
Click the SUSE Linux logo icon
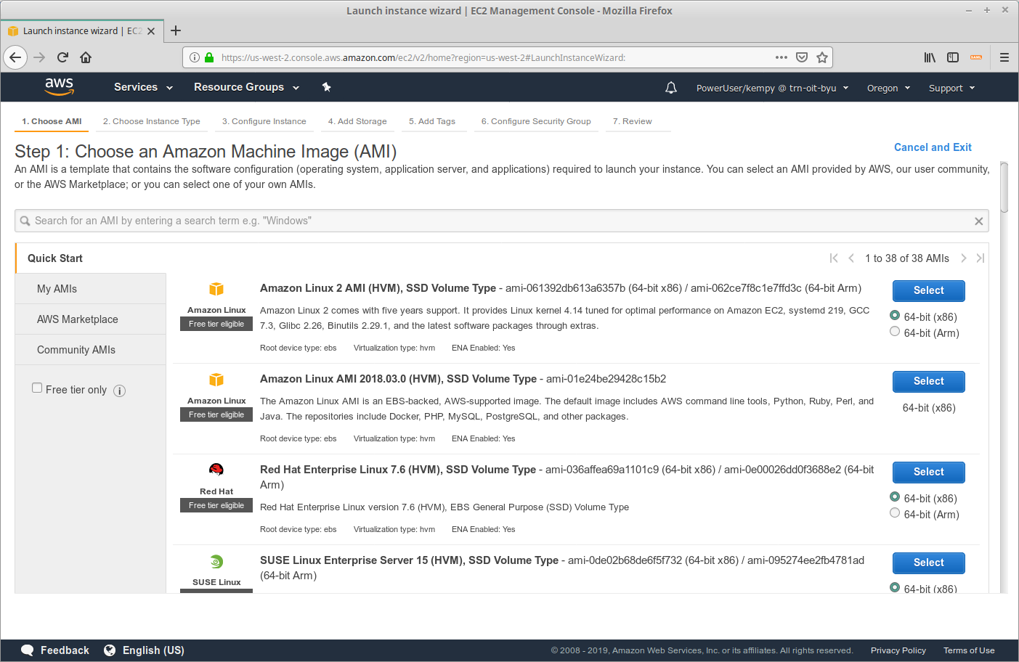(x=216, y=561)
